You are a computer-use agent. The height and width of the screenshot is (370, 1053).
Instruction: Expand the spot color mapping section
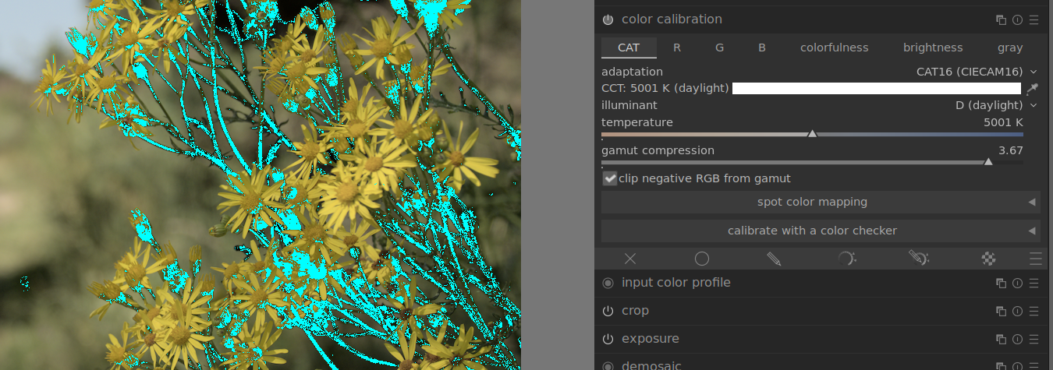click(x=820, y=202)
